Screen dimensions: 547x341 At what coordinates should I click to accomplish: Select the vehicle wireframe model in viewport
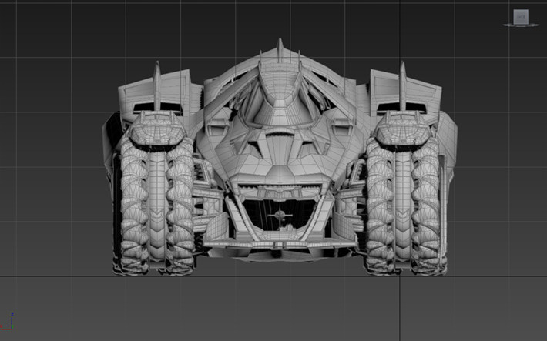pyautogui.click(x=280, y=157)
